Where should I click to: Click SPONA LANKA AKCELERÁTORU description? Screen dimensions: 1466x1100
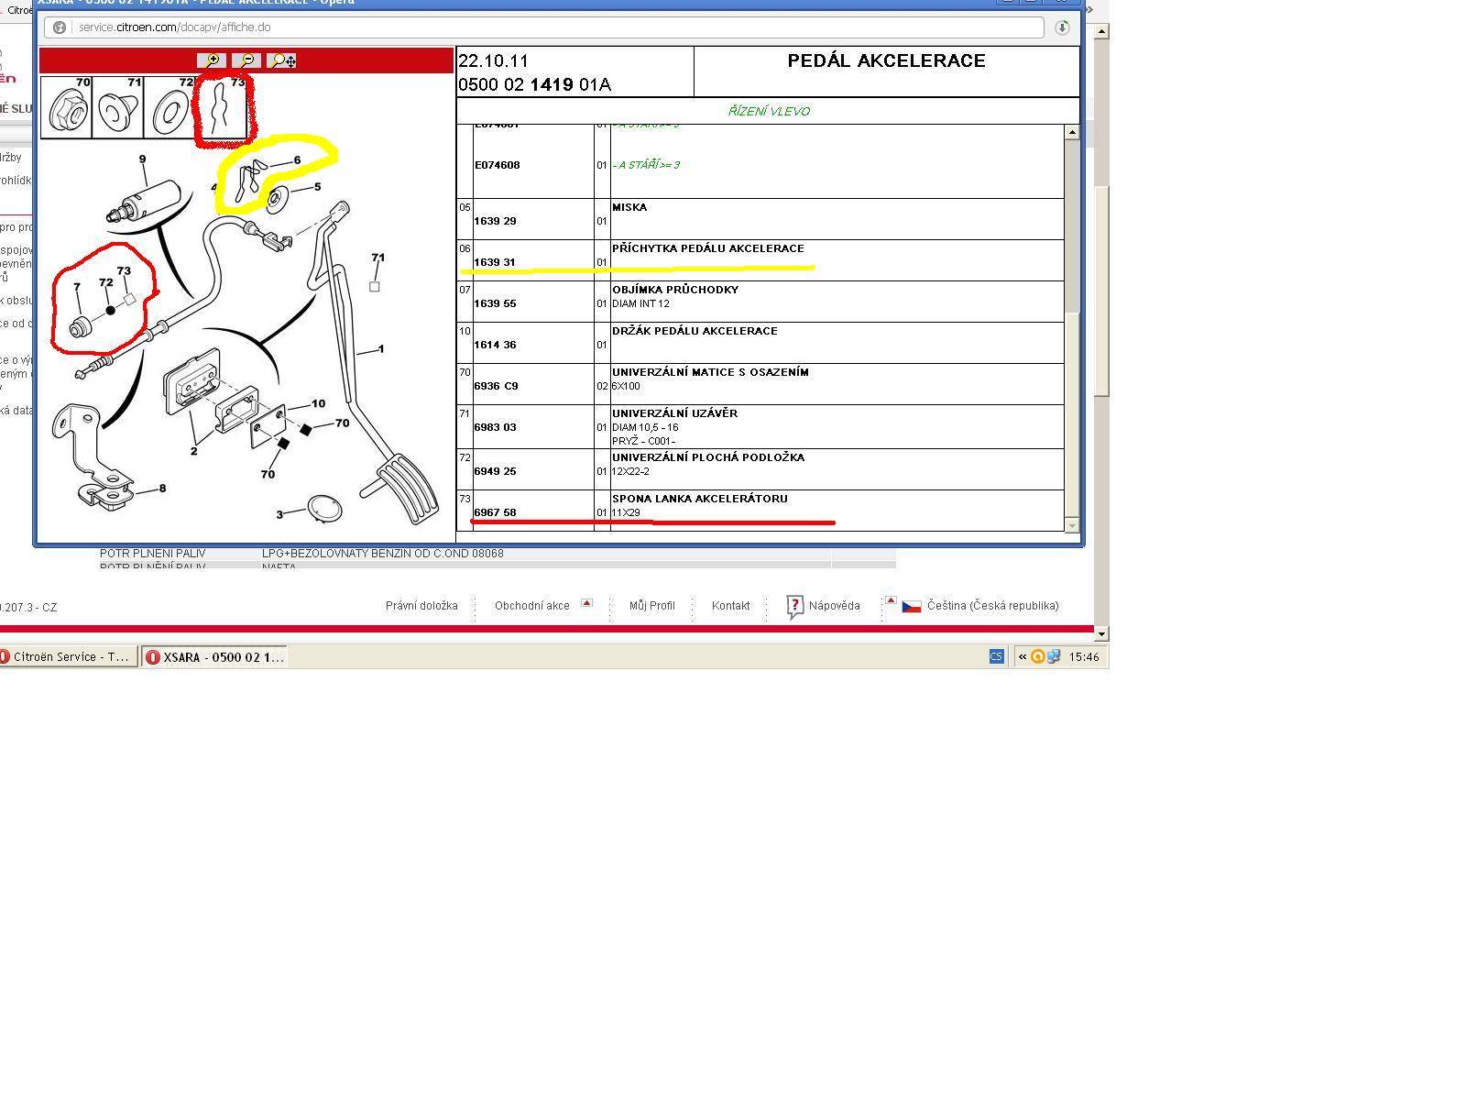pos(700,499)
